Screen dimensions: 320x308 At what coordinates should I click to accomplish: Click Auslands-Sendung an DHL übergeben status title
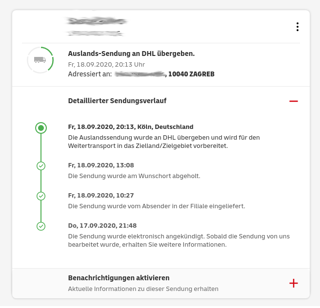(131, 54)
